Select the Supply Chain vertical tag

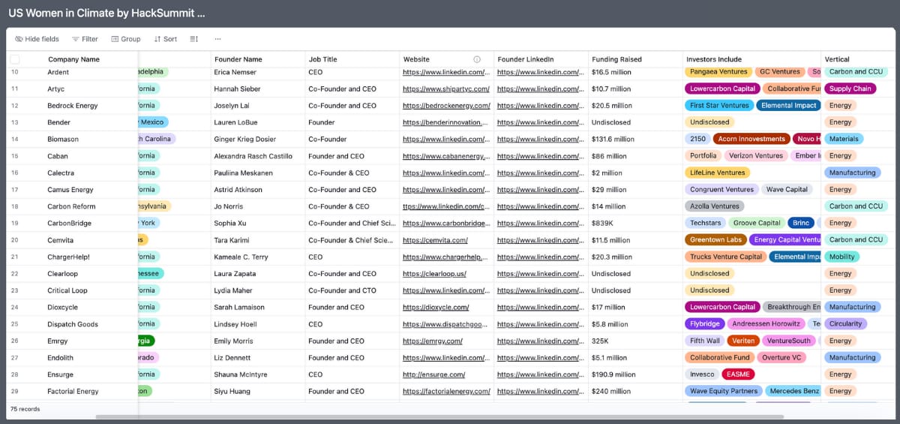point(850,89)
